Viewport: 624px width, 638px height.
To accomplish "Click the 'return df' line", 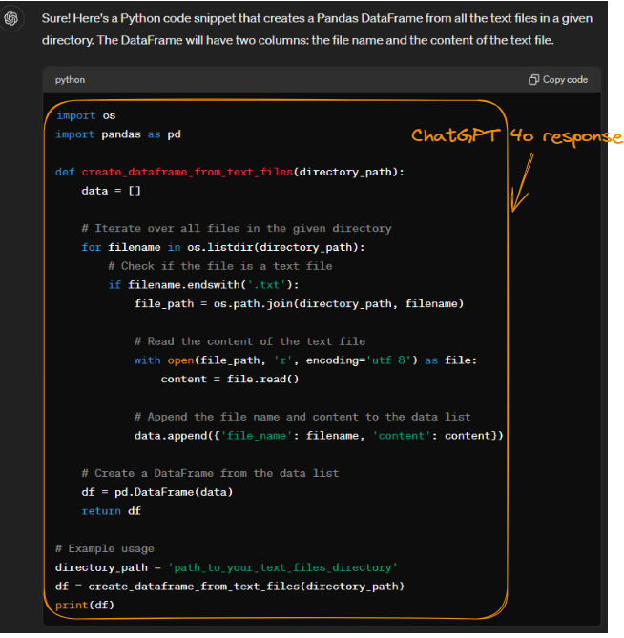I will pyautogui.click(x=111, y=510).
